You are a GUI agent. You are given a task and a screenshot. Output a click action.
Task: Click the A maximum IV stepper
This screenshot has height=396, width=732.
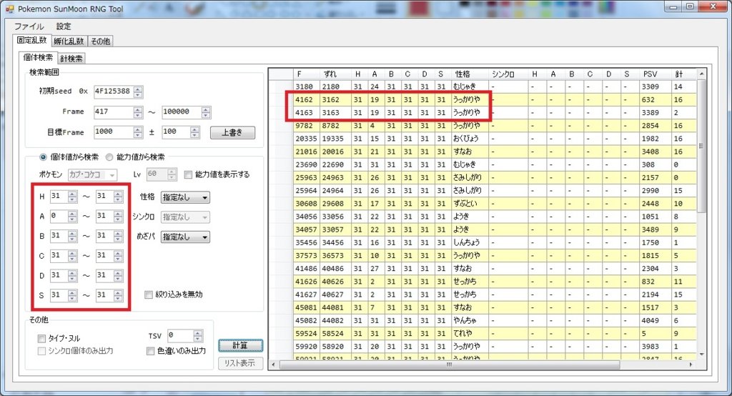coord(118,216)
